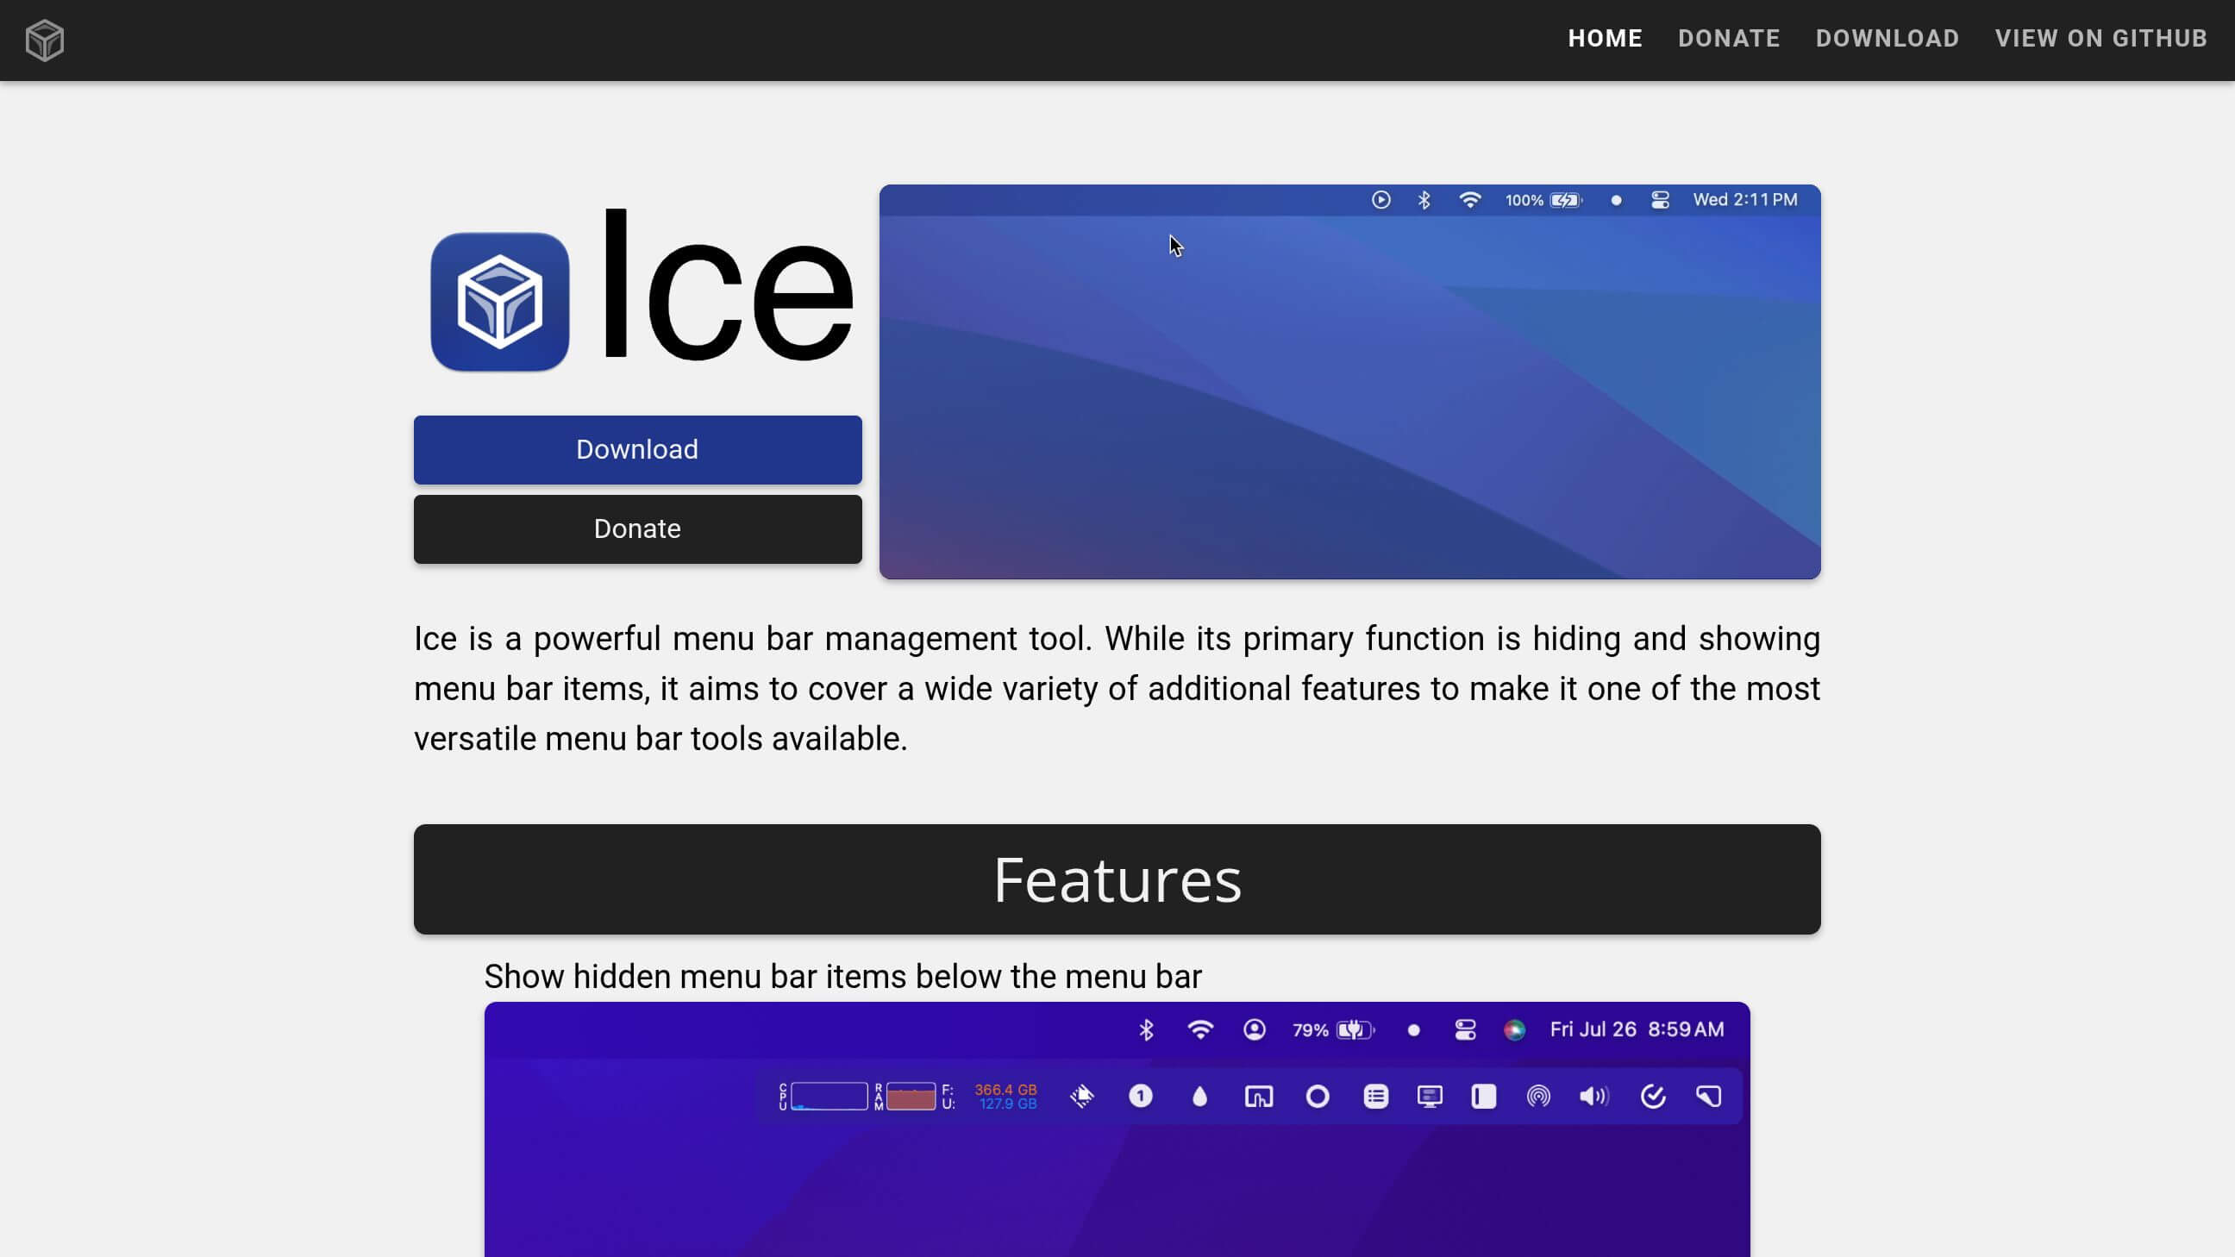2235x1257 pixels.
Task: Click the large "Ice" title text
Action: [x=727, y=285]
